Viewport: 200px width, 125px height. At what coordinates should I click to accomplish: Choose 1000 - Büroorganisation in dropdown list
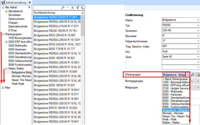[x=176, y=82]
